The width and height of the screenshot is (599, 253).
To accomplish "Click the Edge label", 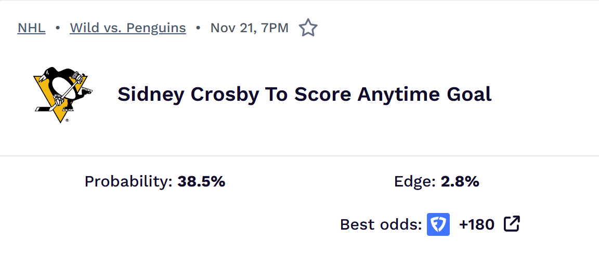I will pyautogui.click(x=414, y=182).
